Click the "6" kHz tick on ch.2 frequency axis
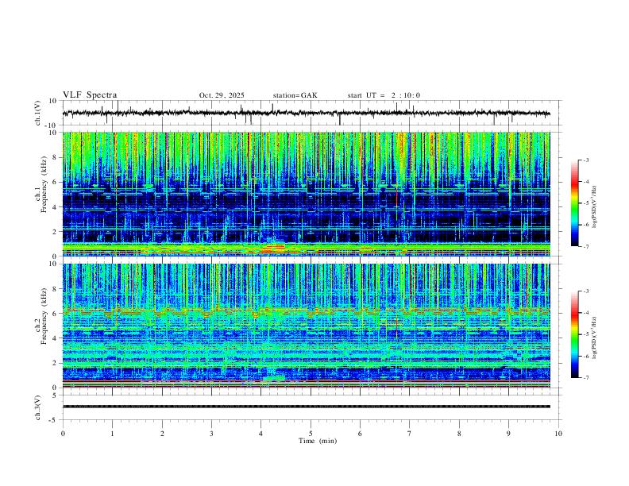The image size is (629, 486). (x=56, y=314)
